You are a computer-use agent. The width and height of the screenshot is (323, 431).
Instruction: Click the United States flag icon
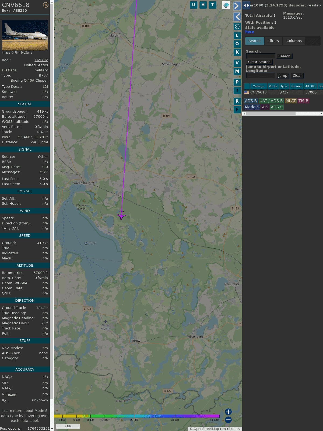pyautogui.click(x=247, y=92)
